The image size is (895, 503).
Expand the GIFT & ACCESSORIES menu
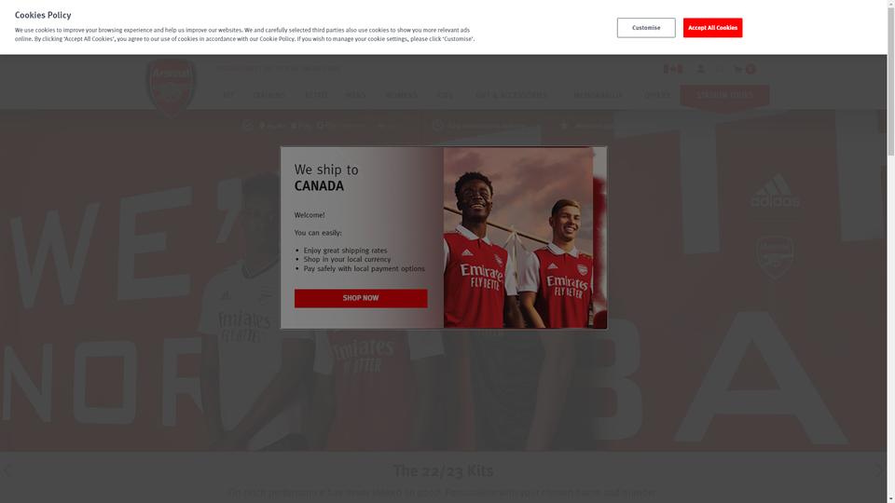click(x=511, y=95)
